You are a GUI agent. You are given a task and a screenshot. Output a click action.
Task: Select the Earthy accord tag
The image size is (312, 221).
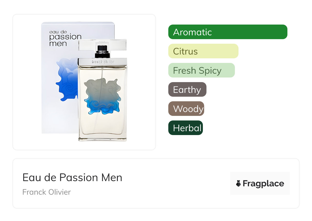point(187,90)
